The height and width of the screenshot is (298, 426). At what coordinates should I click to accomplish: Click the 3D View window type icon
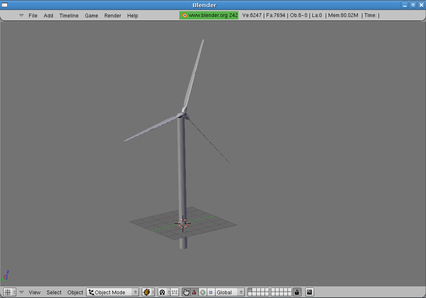tap(7, 292)
